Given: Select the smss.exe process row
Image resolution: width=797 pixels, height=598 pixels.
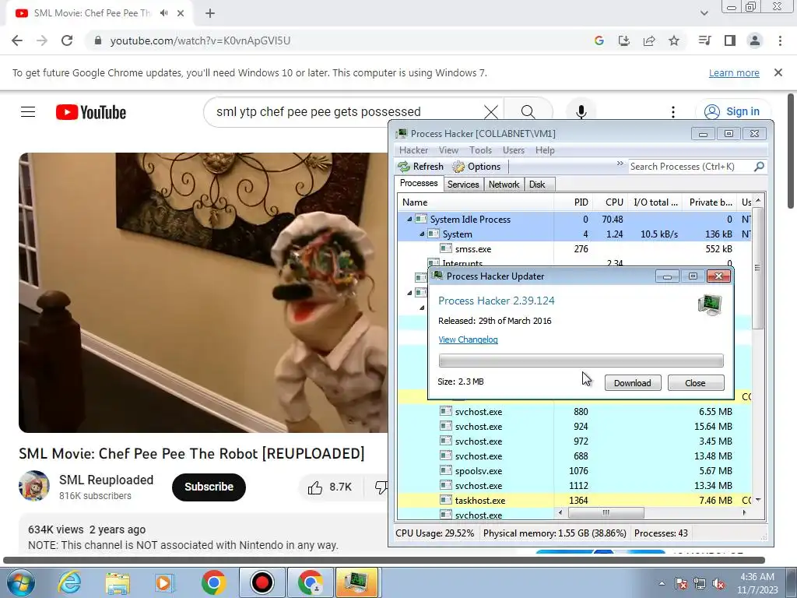Looking at the screenshot, I should point(575,248).
